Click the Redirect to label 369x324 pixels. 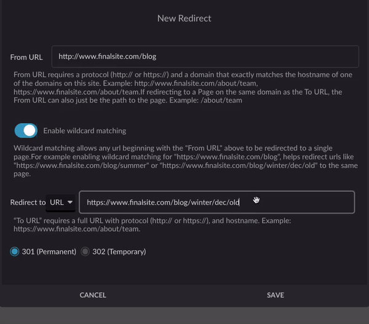coord(28,202)
